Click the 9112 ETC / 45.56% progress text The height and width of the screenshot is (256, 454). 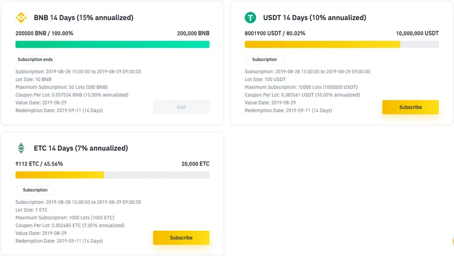click(x=39, y=164)
